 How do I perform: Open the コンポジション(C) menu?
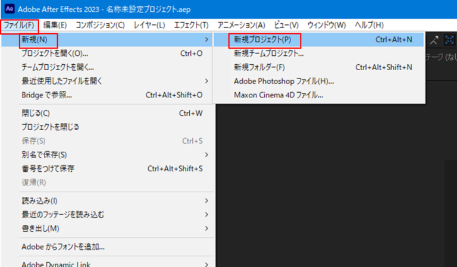click(x=100, y=26)
